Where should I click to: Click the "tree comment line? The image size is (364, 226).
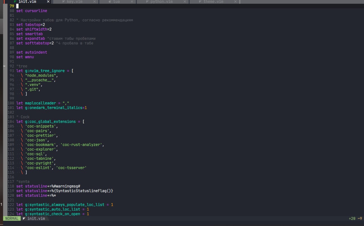pyautogui.click(x=22, y=66)
